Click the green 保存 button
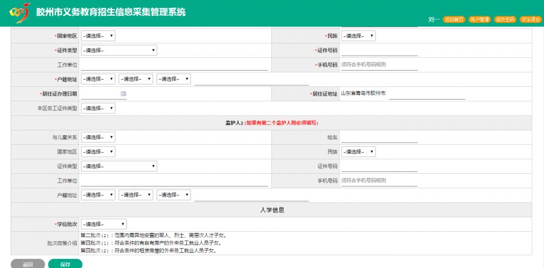The height and width of the screenshot is (268, 544). 65,264
